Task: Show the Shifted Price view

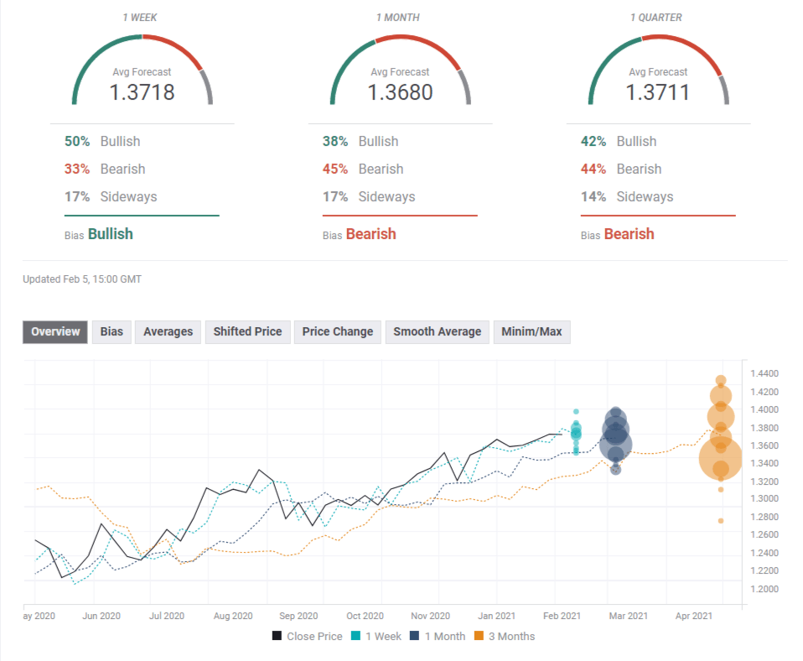Action: point(247,331)
